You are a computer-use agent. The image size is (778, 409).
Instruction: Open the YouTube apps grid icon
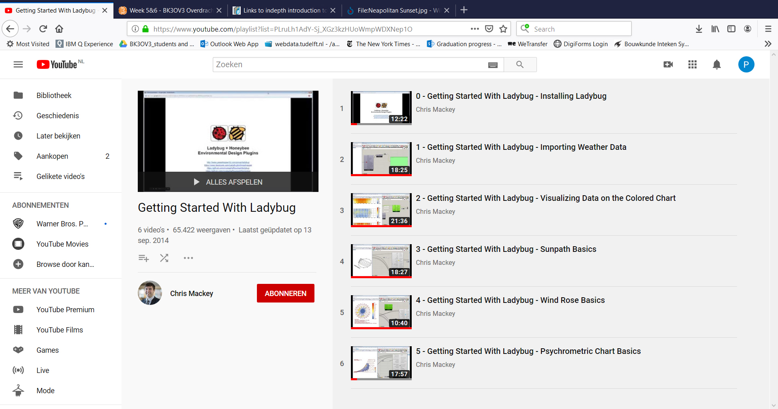[x=693, y=64]
